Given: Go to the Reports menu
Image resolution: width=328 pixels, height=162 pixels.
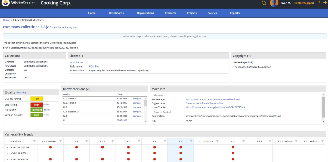Looking at the screenshot, I should pos(234,13).
